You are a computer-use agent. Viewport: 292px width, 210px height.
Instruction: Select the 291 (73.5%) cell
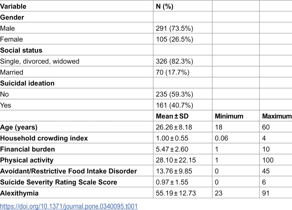(174, 28)
